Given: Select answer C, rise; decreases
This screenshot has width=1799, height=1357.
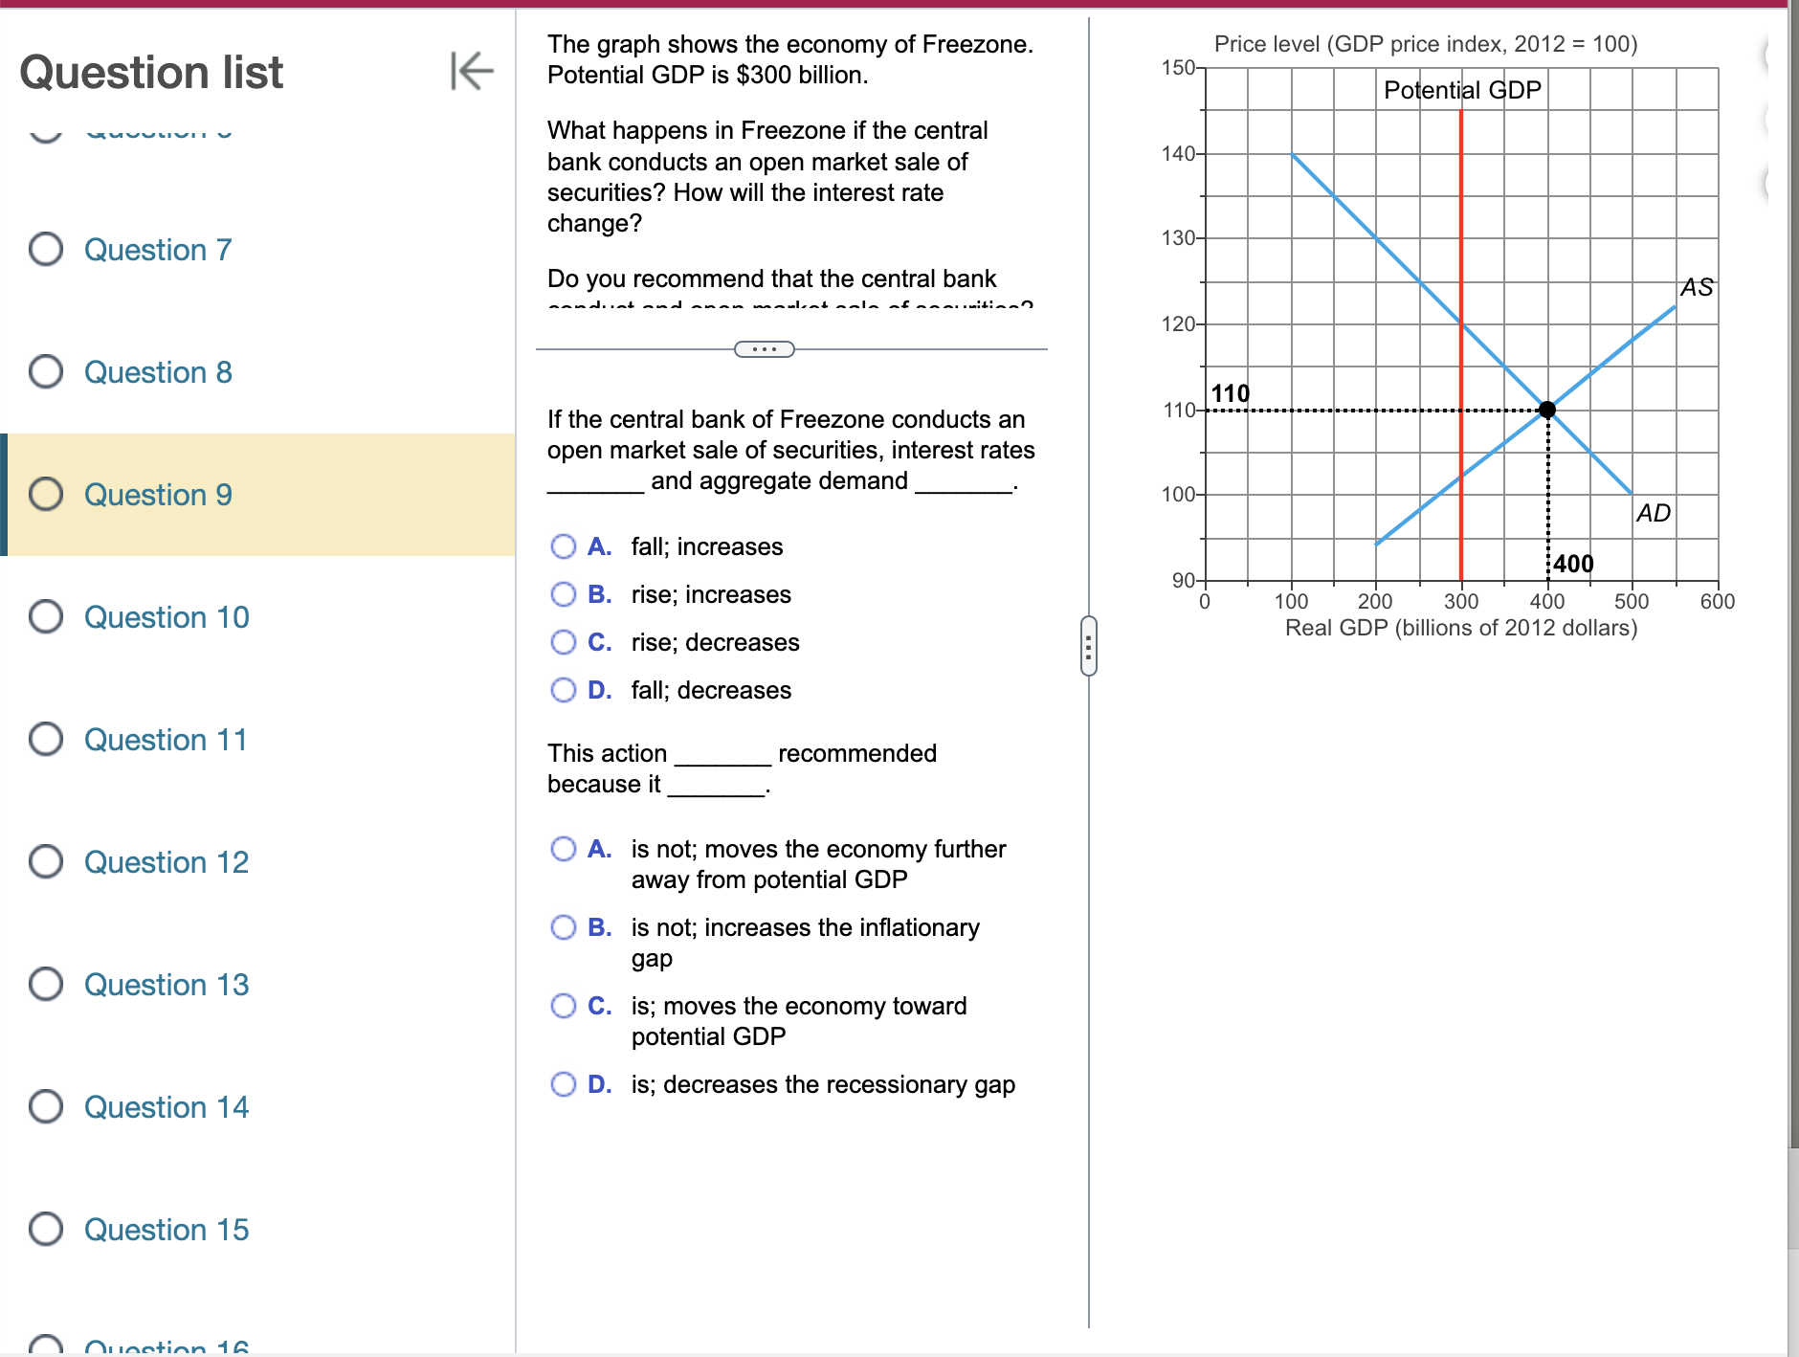Looking at the screenshot, I should click(565, 641).
